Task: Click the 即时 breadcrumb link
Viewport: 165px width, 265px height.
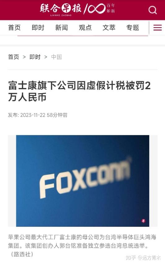Action: click(35, 57)
